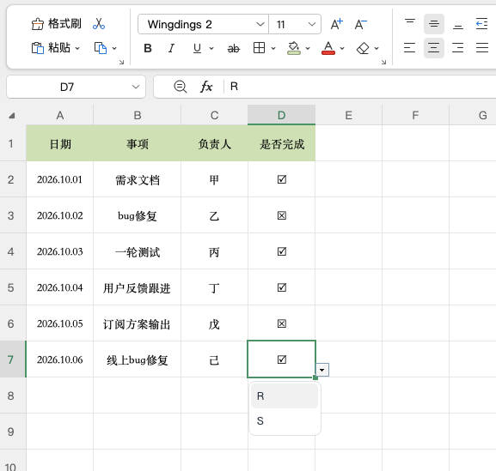Viewport: 496px width, 471px height.
Task: Open the font group dialog launcher
Action: tap(383, 62)
